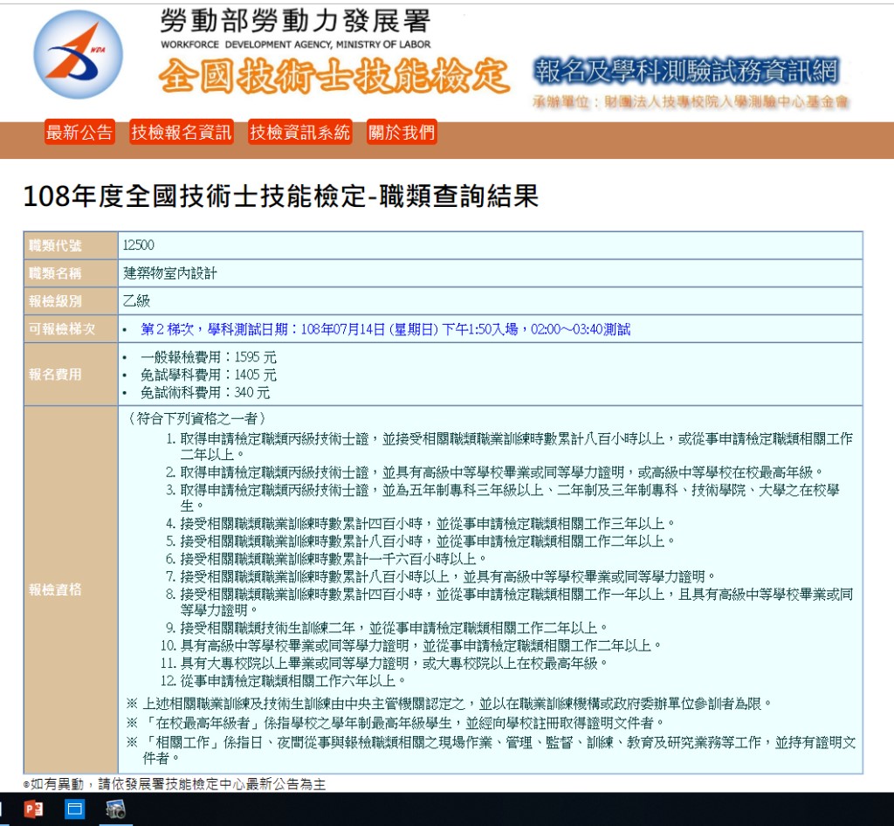Open the camera screenshot app in taskbar
Image resolution: width=894 pixels, height=826 pixels.
115,809
